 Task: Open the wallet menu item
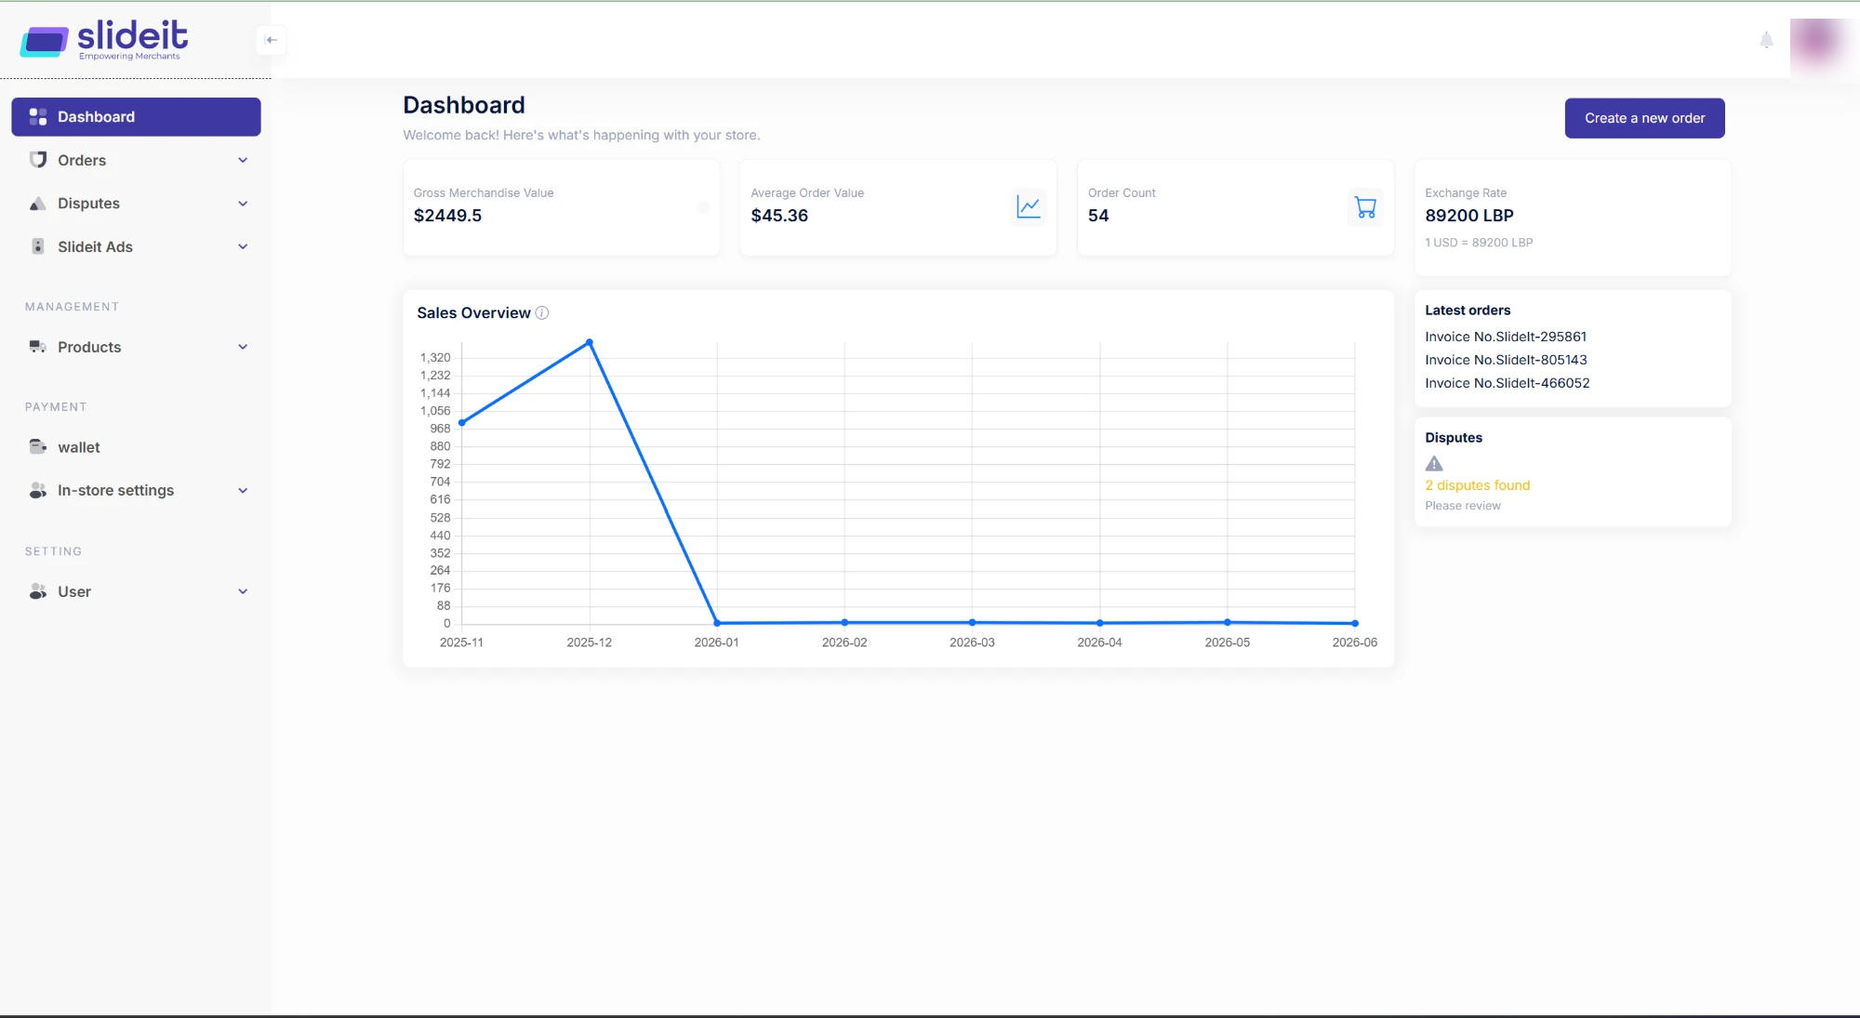[136, 447]
